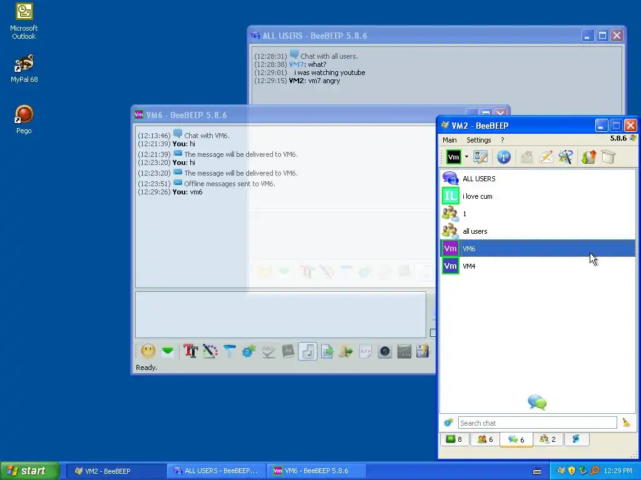The image size is (641, 480).
Task: Click the green envelope icon in VM6 toolbar
Action: coord(168,351)
